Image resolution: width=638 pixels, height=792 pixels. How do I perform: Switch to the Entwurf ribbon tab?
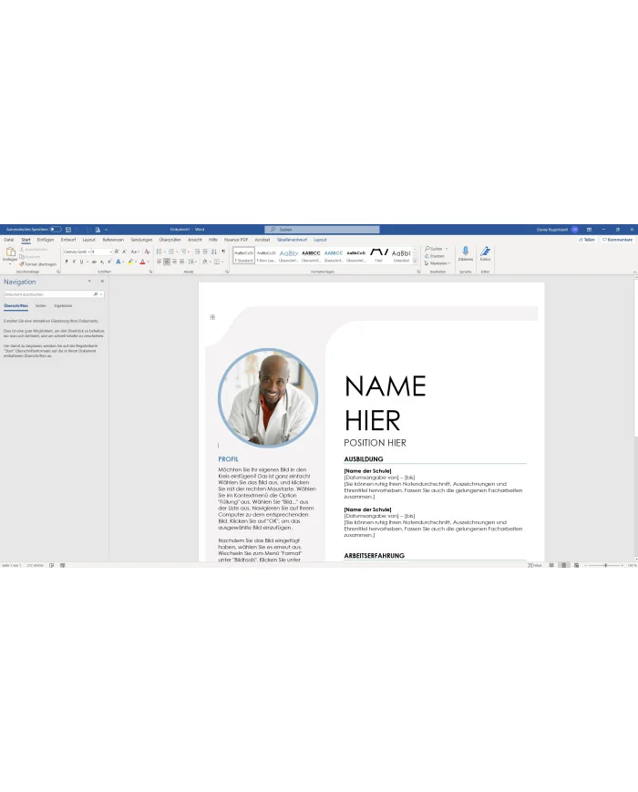click(x=68, y=240)
